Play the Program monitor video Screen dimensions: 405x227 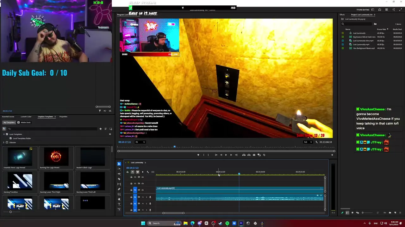point(226,155)
